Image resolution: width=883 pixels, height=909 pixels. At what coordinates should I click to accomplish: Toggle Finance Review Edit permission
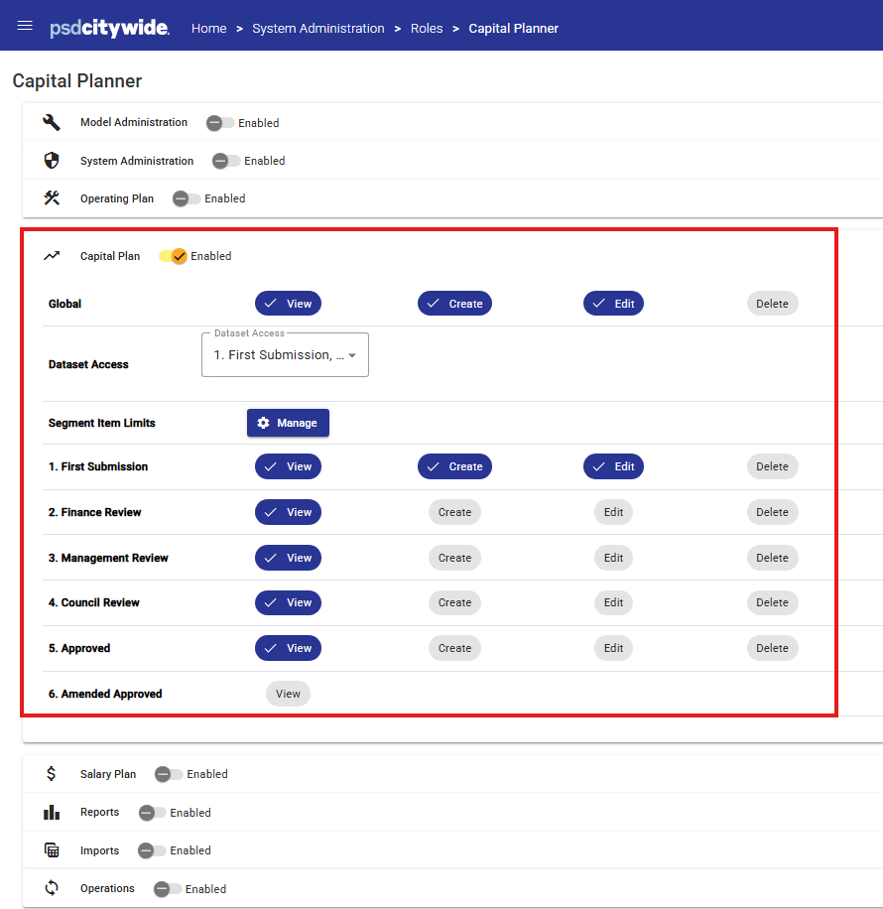click(613, 512)
